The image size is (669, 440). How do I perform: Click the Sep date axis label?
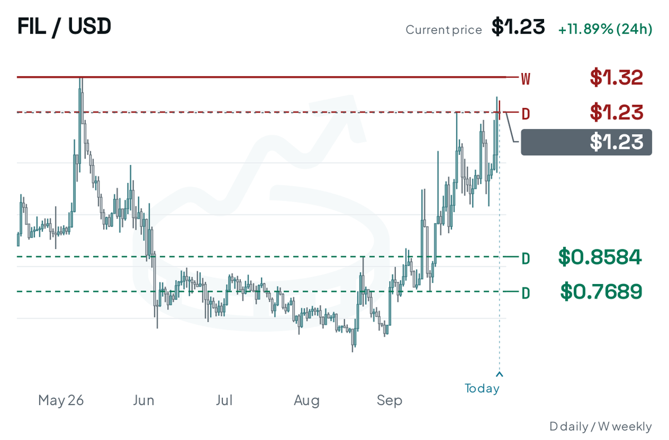point(389,400)
